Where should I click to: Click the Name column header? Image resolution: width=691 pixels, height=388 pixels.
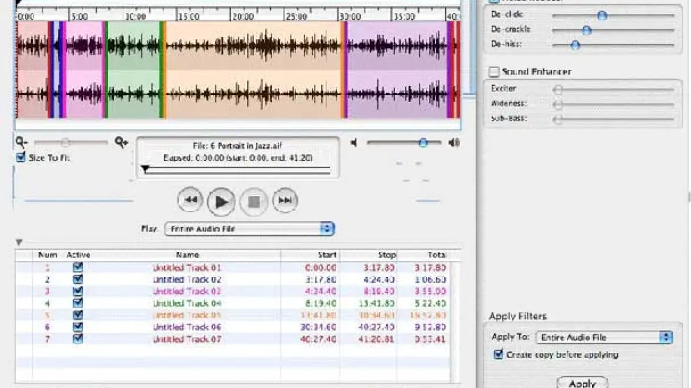(x=187, y=255)
